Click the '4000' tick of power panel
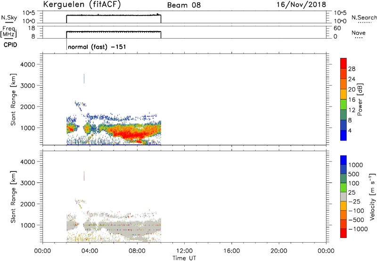The height and width of the screenshot is (261, 377). click(x=28, y=65)
